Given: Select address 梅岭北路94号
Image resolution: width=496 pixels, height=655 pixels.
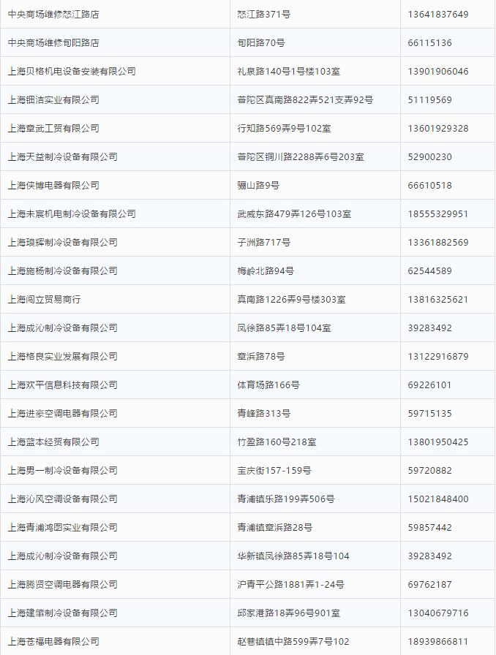Looking at the screenshot, I should [x=266, y=270].
